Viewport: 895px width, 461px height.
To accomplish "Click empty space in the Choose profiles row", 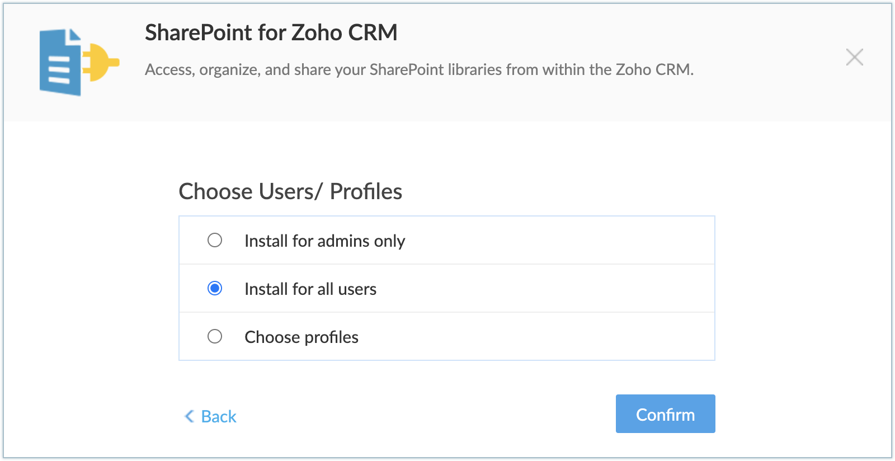I will [x=559, y=337].
